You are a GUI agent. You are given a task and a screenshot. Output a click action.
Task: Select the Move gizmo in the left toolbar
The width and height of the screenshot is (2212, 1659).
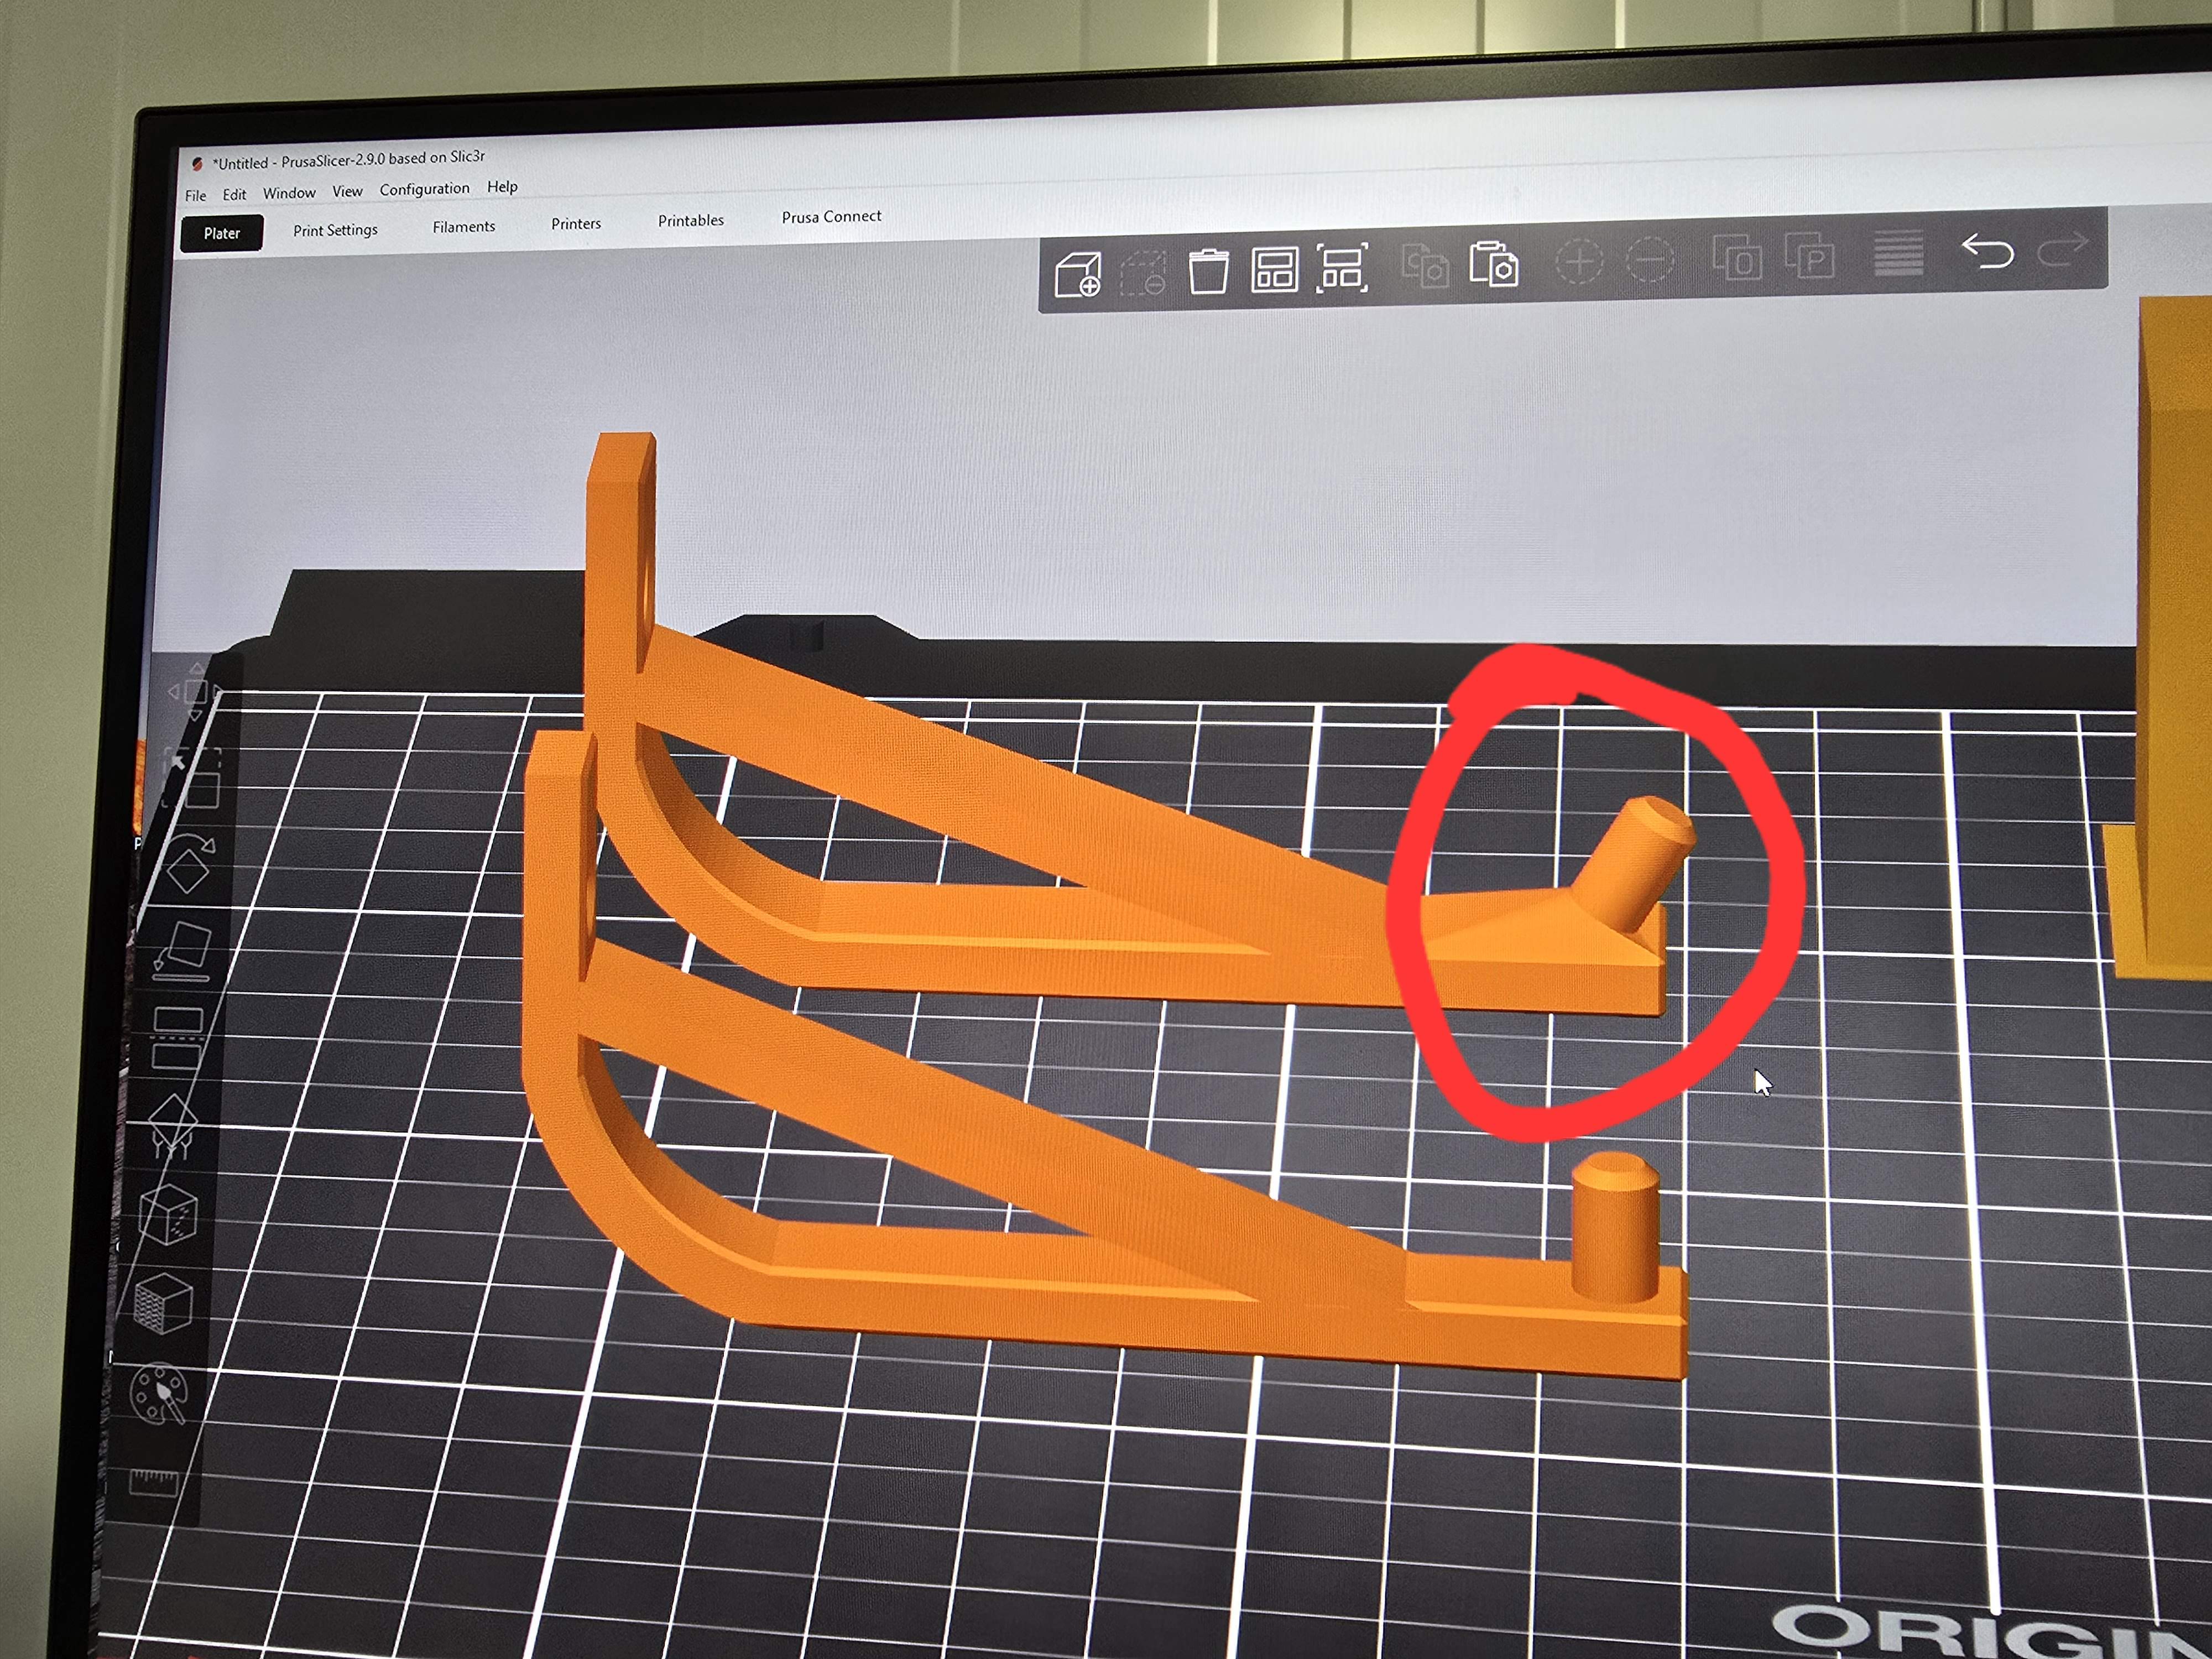pyautogui.click(x=194, y=691)
